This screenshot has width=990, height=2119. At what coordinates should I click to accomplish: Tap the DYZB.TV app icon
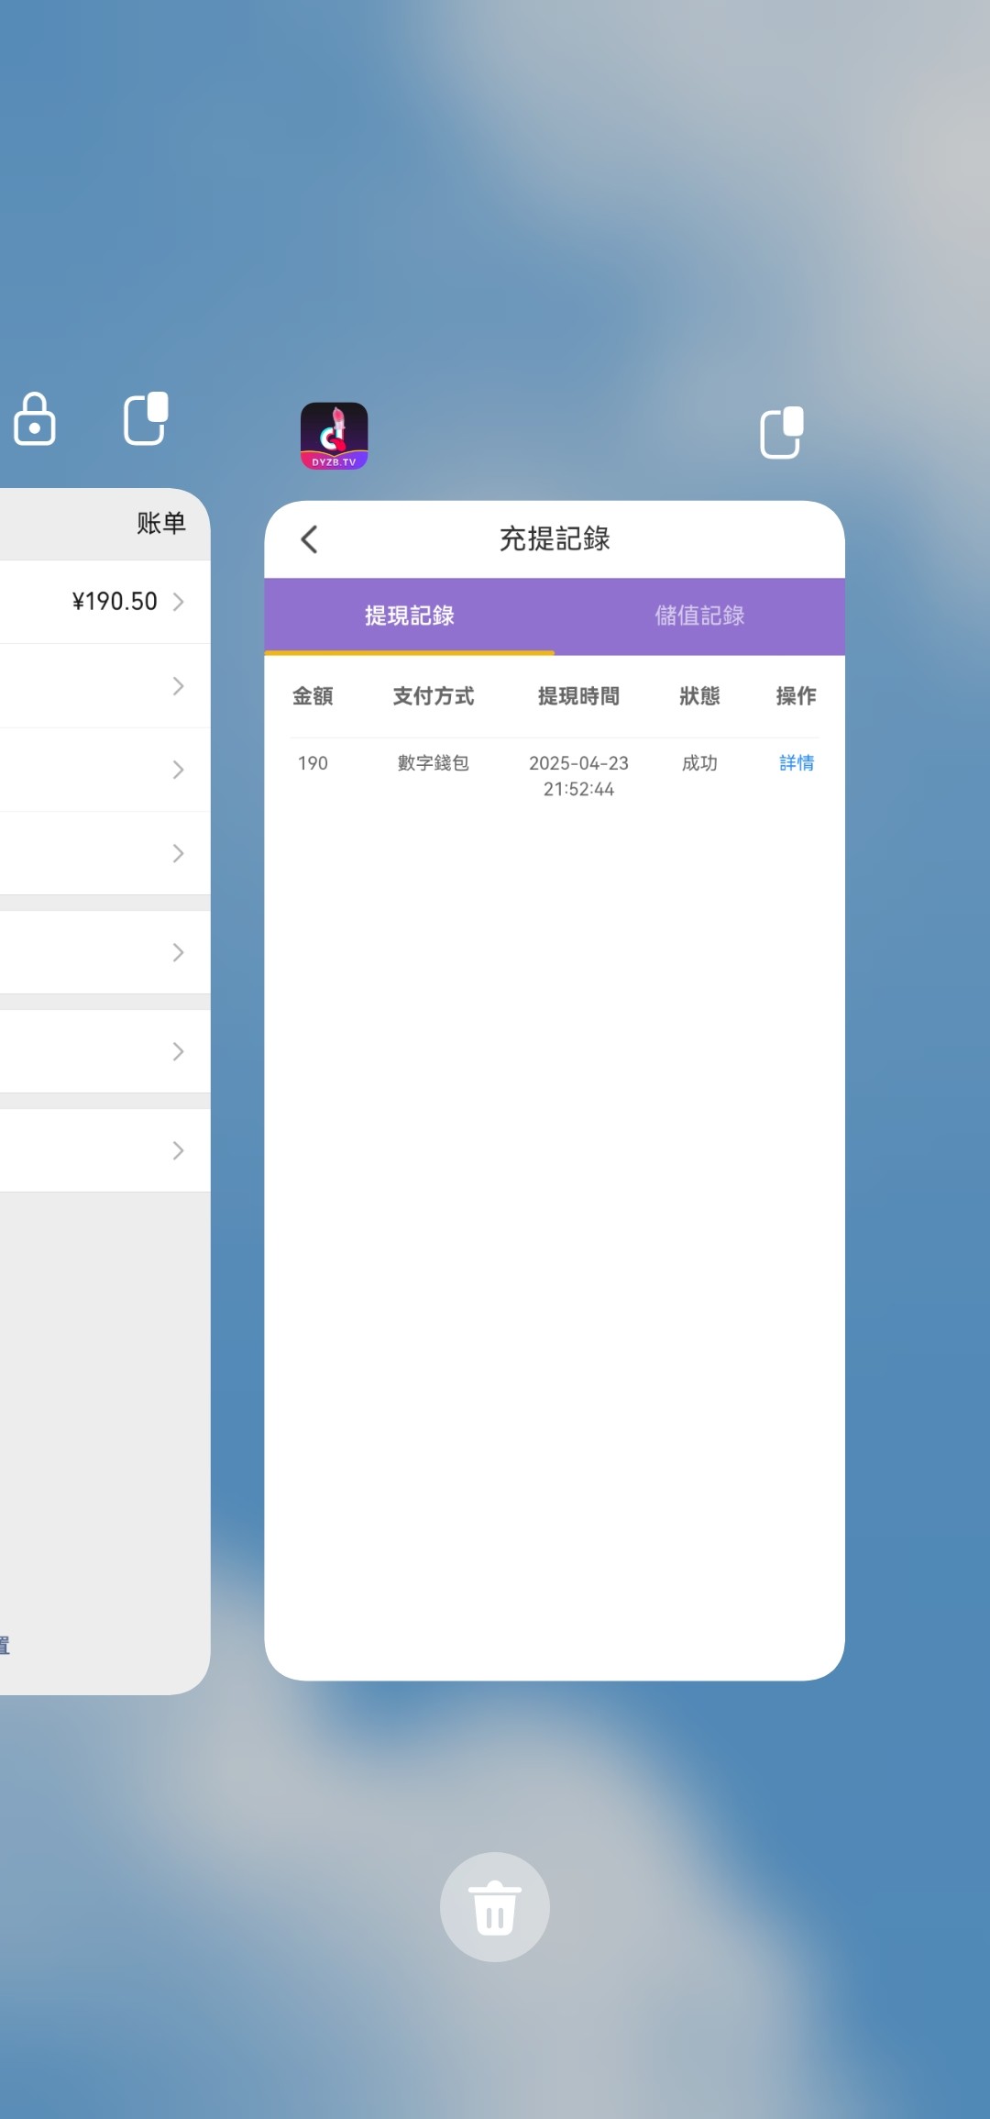click(335, 436)
